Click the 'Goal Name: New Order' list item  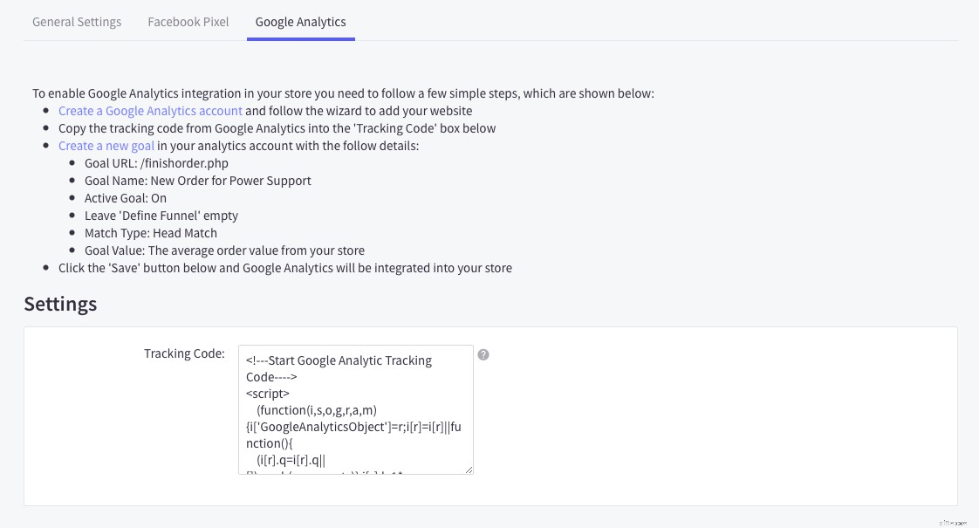point(197,181)
